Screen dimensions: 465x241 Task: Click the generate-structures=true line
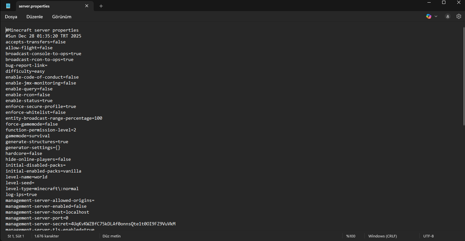coord(37,142)
